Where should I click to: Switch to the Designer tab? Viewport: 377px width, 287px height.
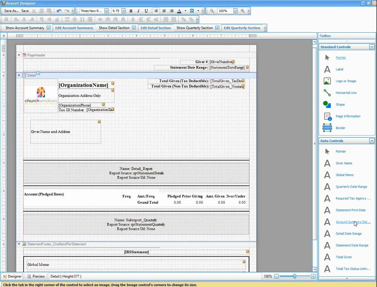coord(12,276)
